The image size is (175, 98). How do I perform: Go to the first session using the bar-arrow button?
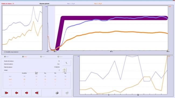tap(6, 93)
